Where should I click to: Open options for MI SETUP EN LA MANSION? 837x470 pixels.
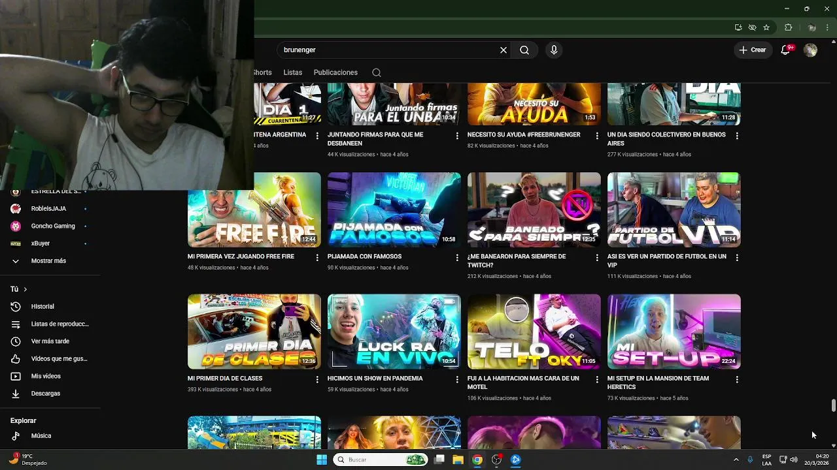(x=737, y=379)
